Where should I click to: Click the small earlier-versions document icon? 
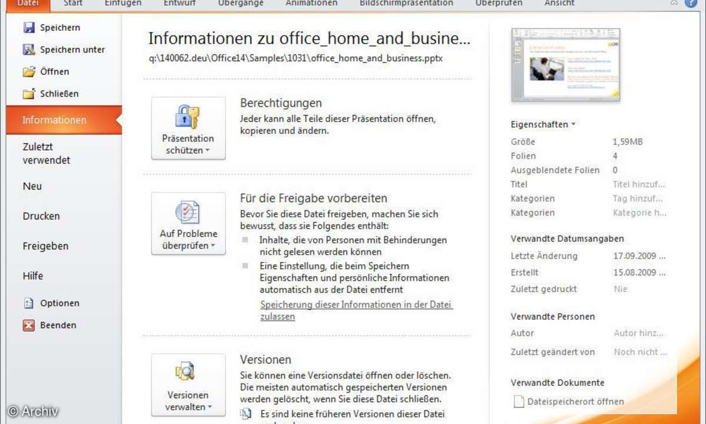[x=246, y=414]
